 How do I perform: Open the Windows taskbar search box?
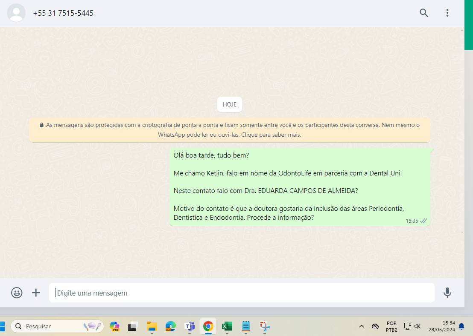[x=57, y=326]
